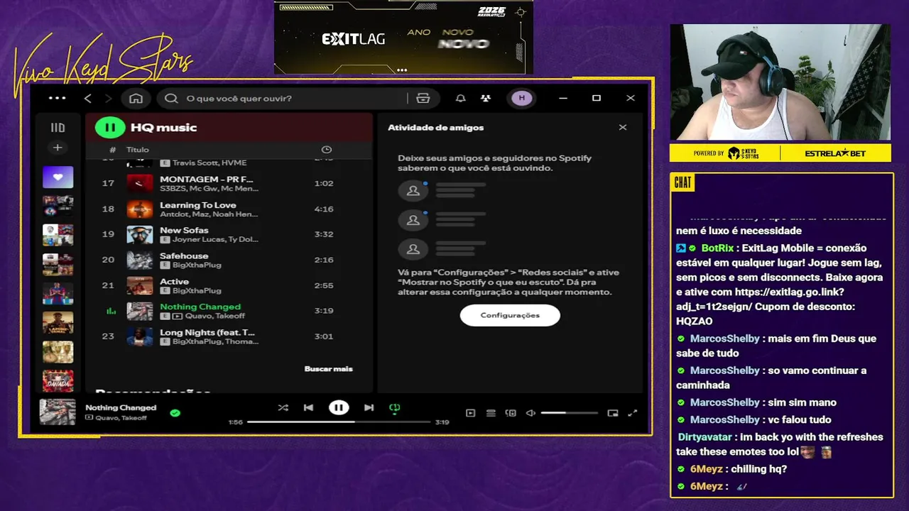Open the 'Joyner Lucas, Ty Dol...' artist link
The width and height of the screenshot is (909, 511).
pyautogui.click(x=215, y=240)
